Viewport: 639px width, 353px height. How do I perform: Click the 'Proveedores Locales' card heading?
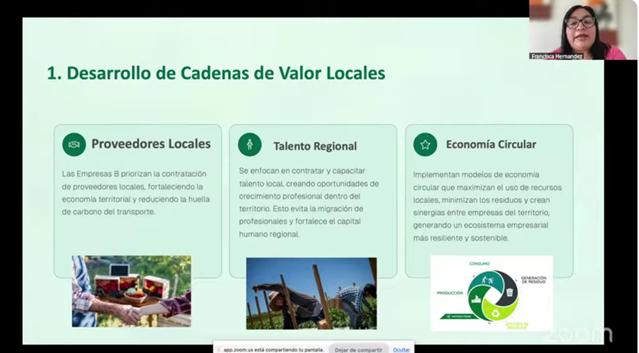tap(151, 144)
